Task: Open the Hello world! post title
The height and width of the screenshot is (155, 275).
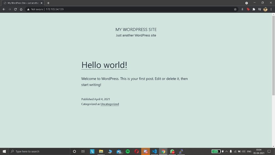Action: (104, 65)
